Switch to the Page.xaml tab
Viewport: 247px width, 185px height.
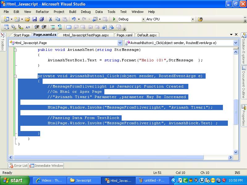124,35
